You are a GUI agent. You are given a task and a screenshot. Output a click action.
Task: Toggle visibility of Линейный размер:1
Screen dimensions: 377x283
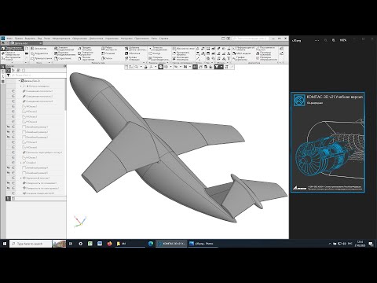13,127
